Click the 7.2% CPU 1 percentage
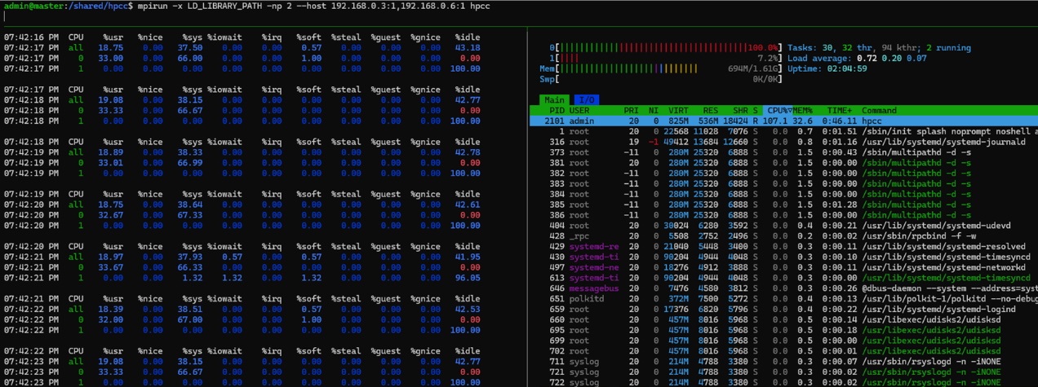1038x387 pixels. (767, 59)
